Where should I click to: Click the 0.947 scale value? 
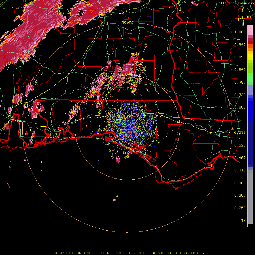tap(240, 44)
